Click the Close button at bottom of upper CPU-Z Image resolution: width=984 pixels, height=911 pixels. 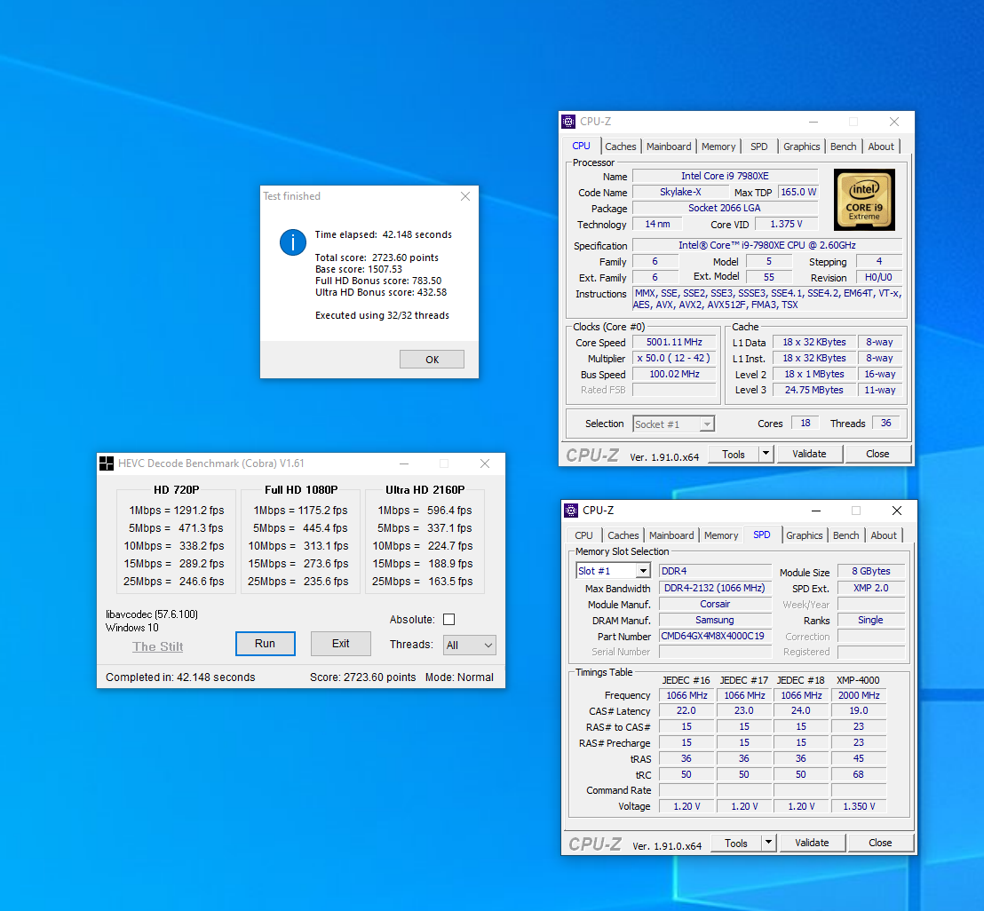(877, 454)
